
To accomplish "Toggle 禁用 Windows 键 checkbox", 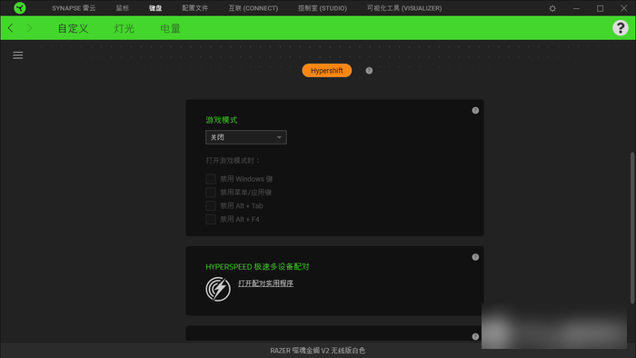I will [211, 179].
